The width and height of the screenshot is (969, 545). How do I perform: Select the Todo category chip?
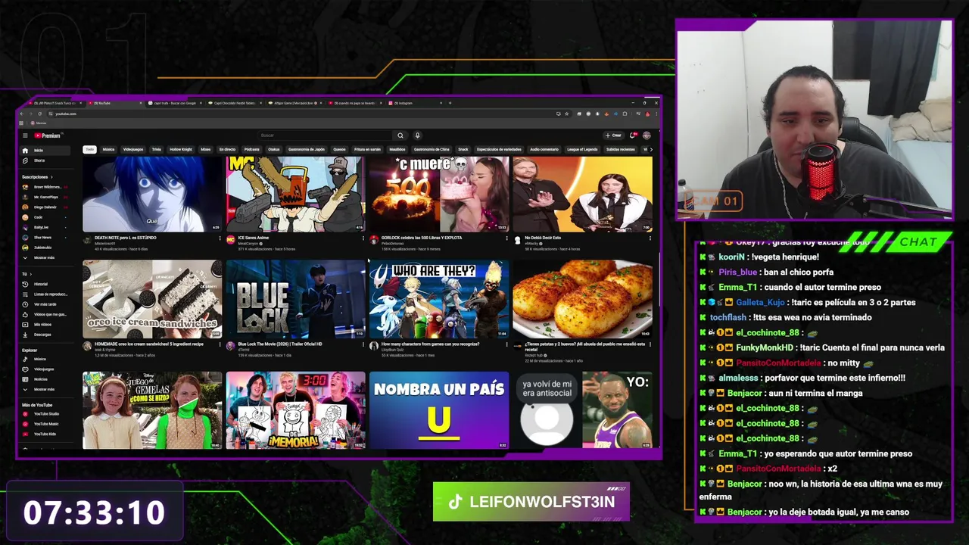(x=89, y=149)
